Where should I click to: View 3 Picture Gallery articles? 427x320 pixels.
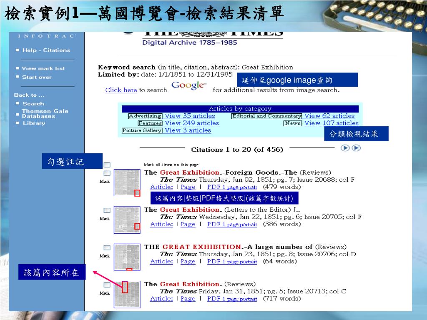point(188,130)
